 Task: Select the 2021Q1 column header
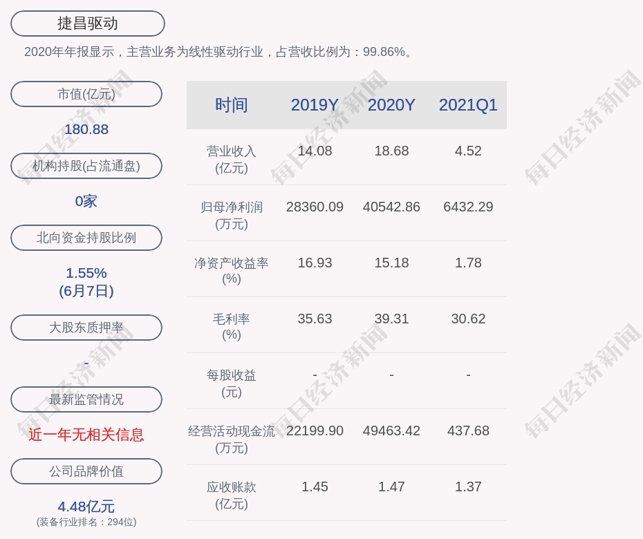pyautogui.click(x=468, y=105)
